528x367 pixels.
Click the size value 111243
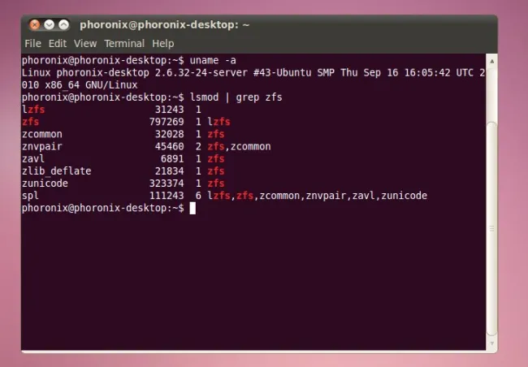167,196
